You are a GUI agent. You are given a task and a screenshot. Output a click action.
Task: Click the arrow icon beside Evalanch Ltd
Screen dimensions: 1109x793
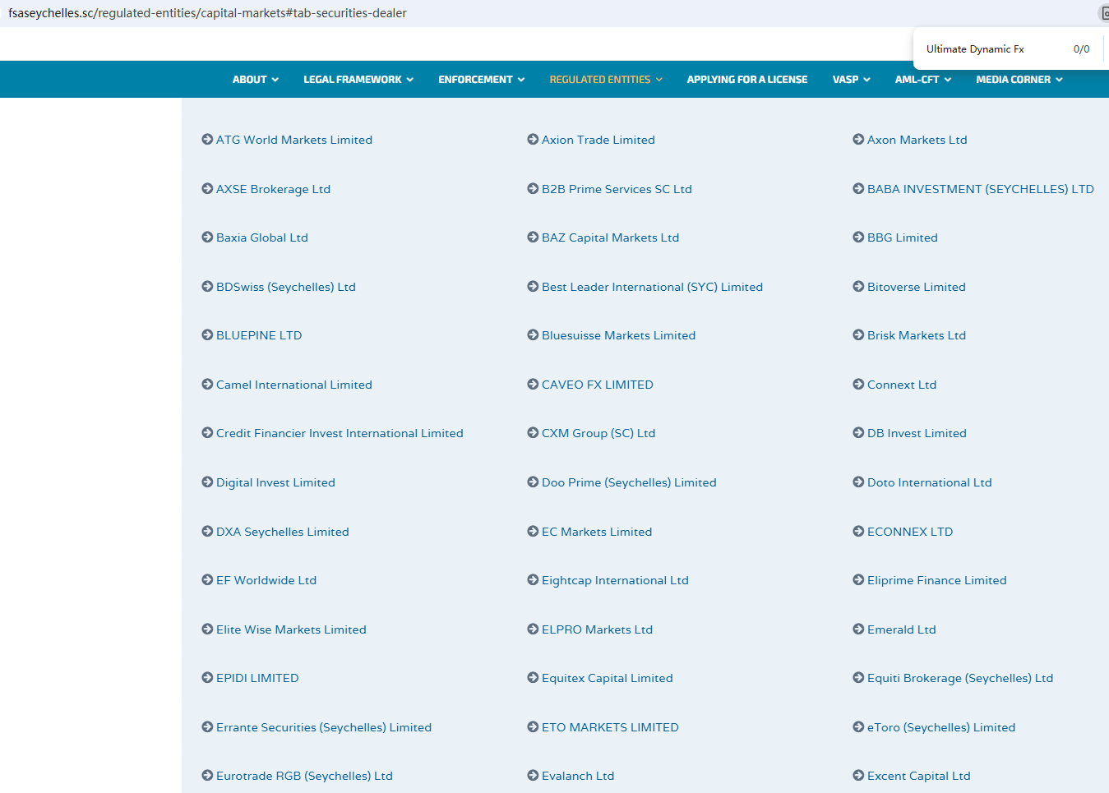point(533,776)
